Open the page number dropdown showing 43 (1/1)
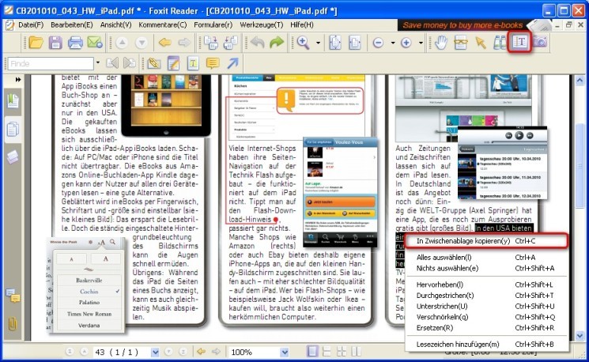 pos(155,353)
